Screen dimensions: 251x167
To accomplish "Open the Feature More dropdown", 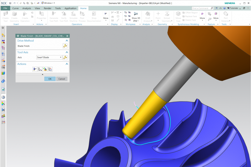I will pos(216,17).
